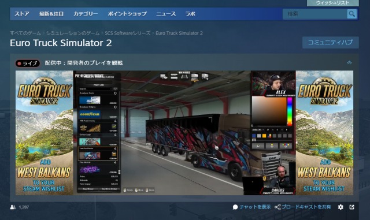Click the viewers count people icon
This screenshot has width=370, height=220.
pyautogui.click(x=13, y=207)
